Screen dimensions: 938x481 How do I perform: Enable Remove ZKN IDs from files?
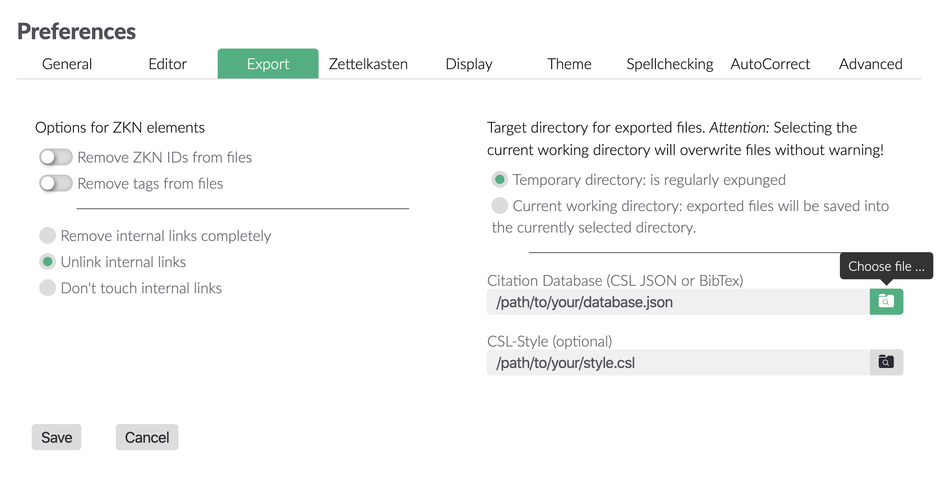click(55, 157)
